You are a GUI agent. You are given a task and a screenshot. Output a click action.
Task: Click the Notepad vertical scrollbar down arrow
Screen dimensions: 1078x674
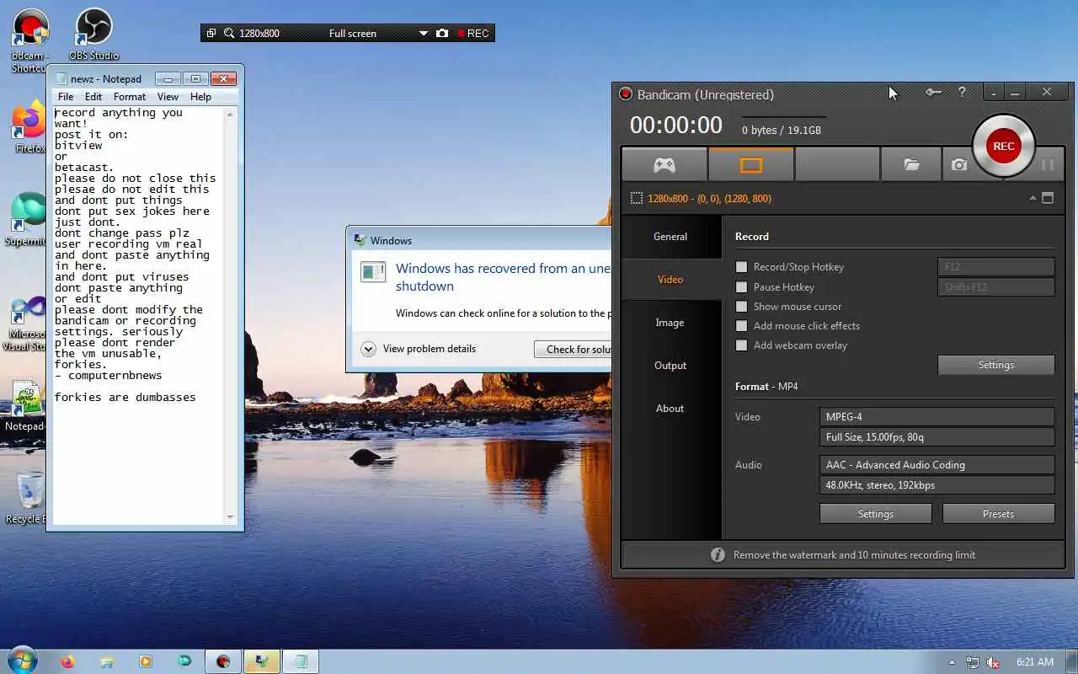coord(231,517)
